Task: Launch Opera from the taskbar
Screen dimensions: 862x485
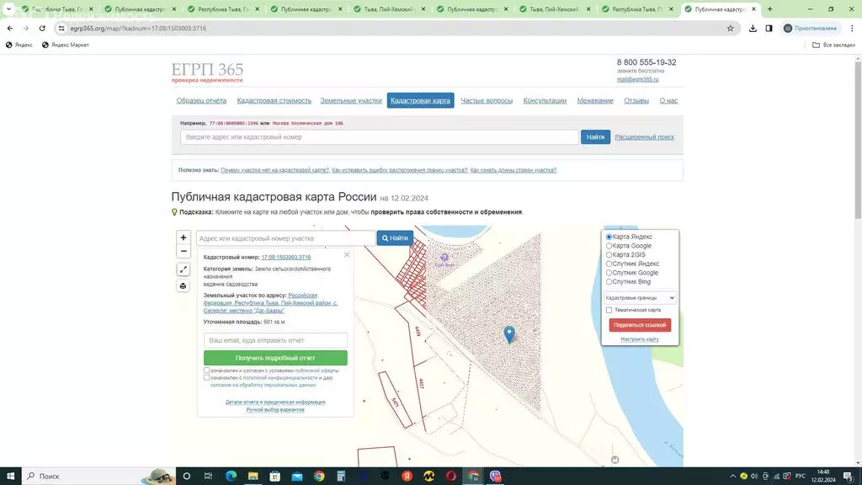Action: [451, 477]
